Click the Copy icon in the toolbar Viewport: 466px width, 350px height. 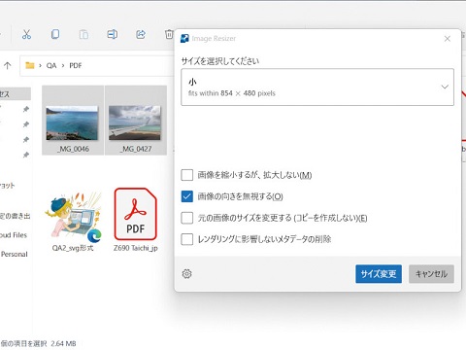(55, 34)
